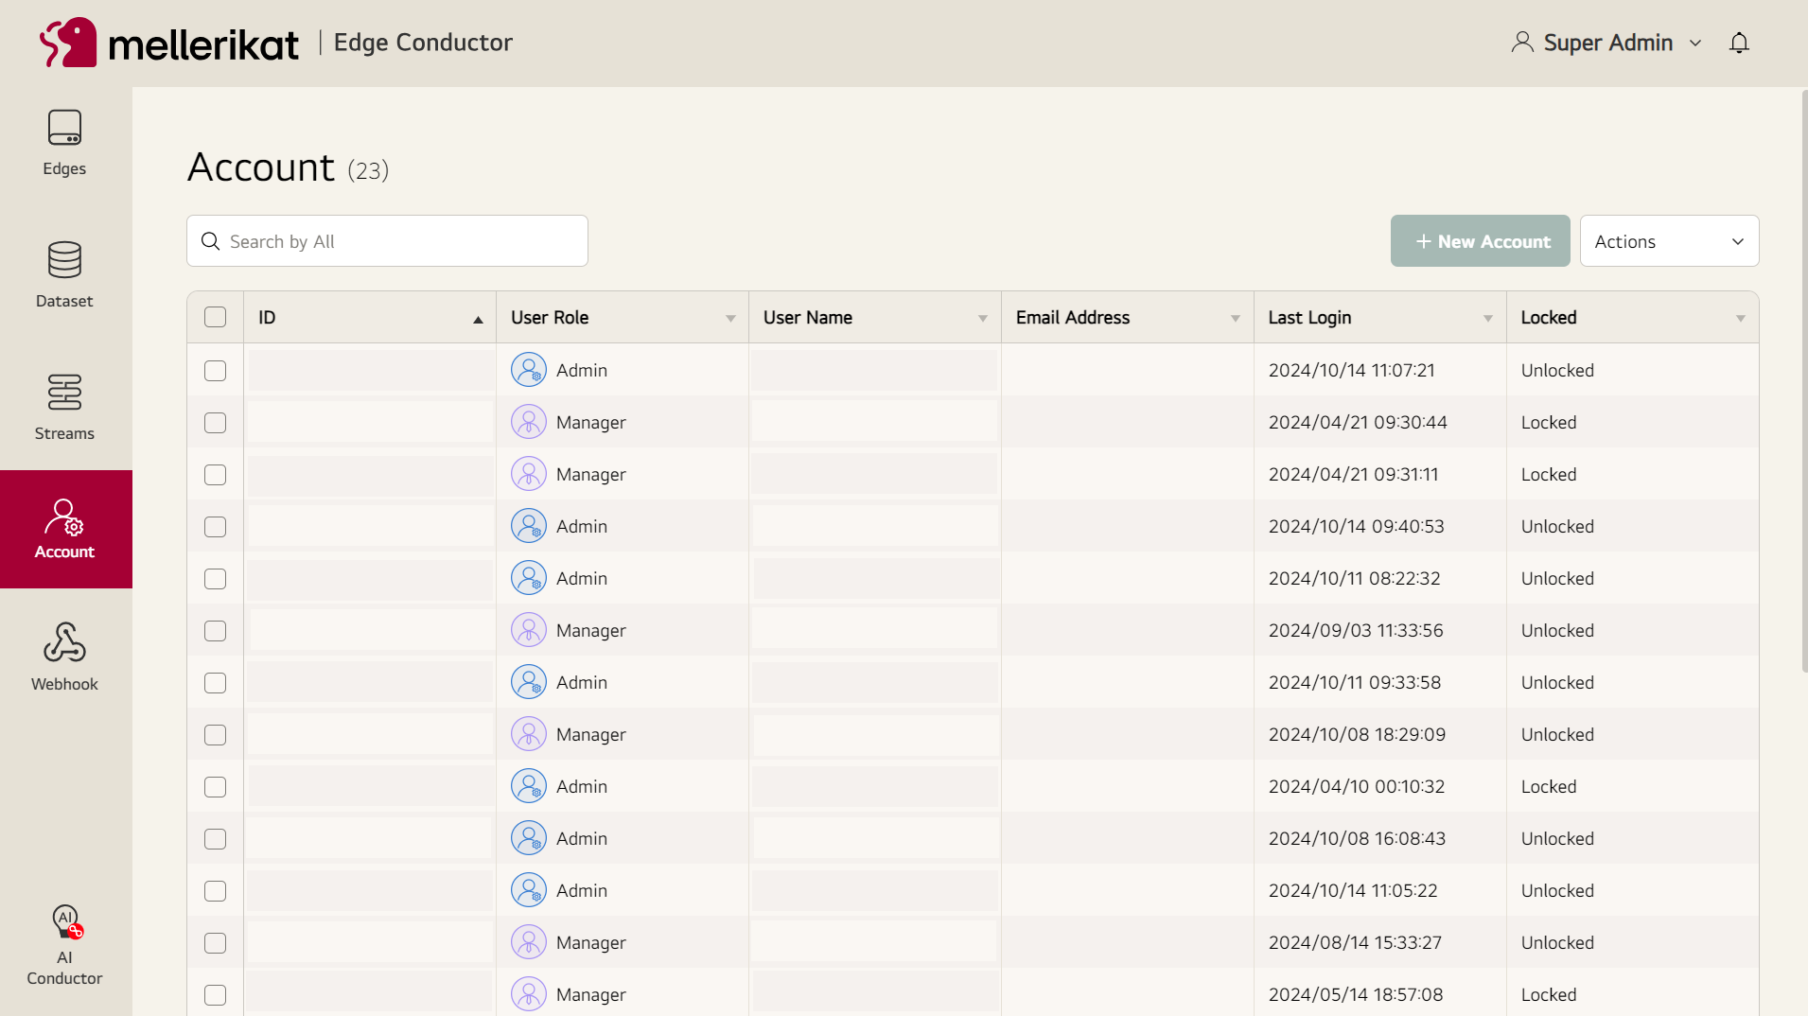
Task: Click Admin role icon in 2024/10/11 09:33:58 row
Action: (529, 682)
